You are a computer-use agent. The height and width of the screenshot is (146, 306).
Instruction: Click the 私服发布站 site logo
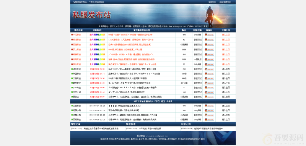91,15
